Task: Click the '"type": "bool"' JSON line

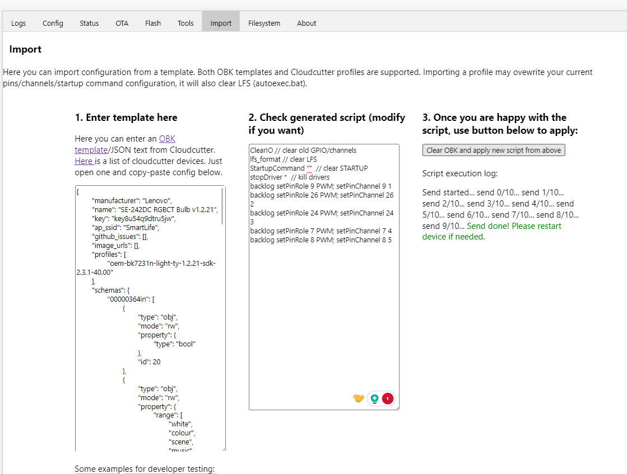Action: point(174,344)
